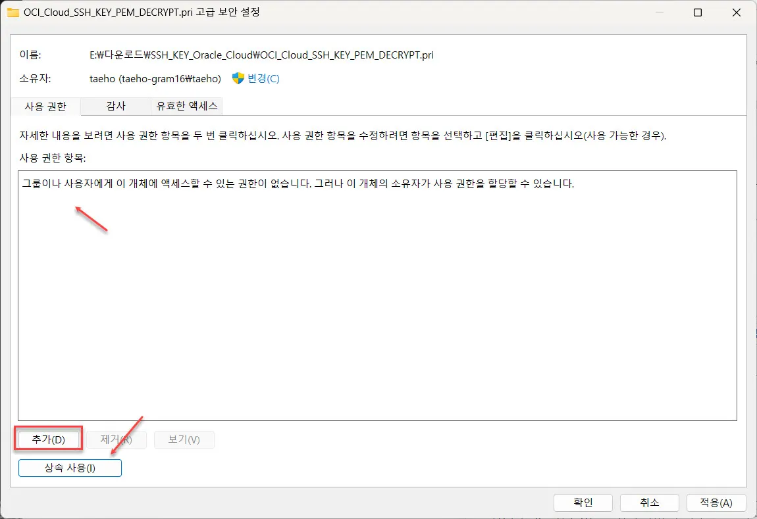Cancel the dialog with 취소

[649, 502]
